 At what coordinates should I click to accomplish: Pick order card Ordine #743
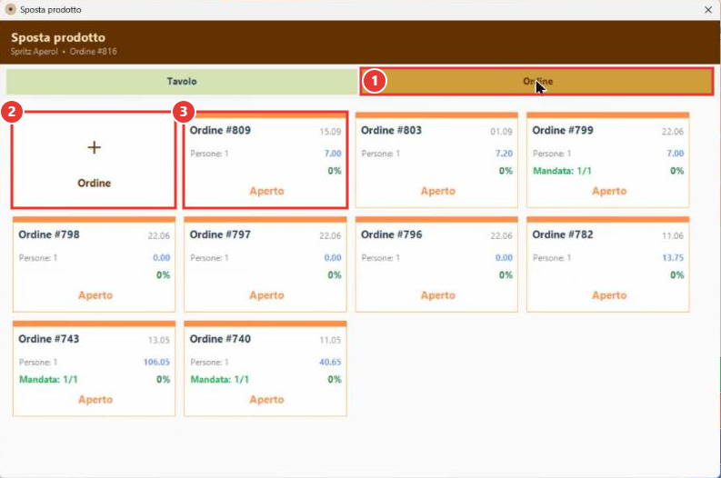coord(94,369)
